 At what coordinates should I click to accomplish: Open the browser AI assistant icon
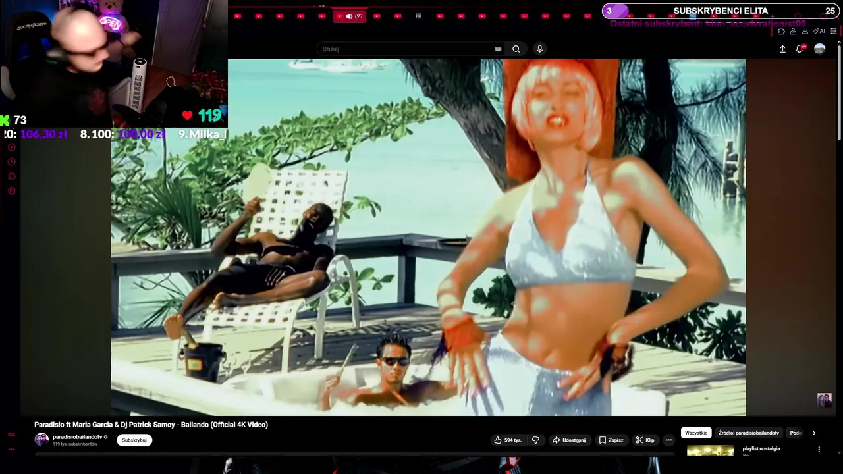tap(819, 31)
